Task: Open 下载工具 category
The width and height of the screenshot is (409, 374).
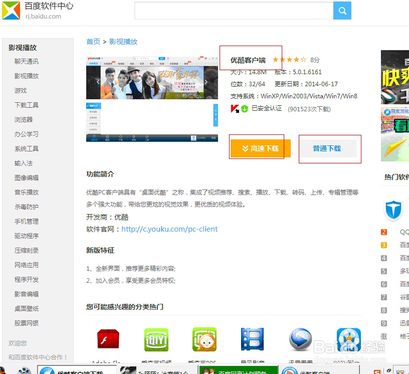Action: point(27,105)
